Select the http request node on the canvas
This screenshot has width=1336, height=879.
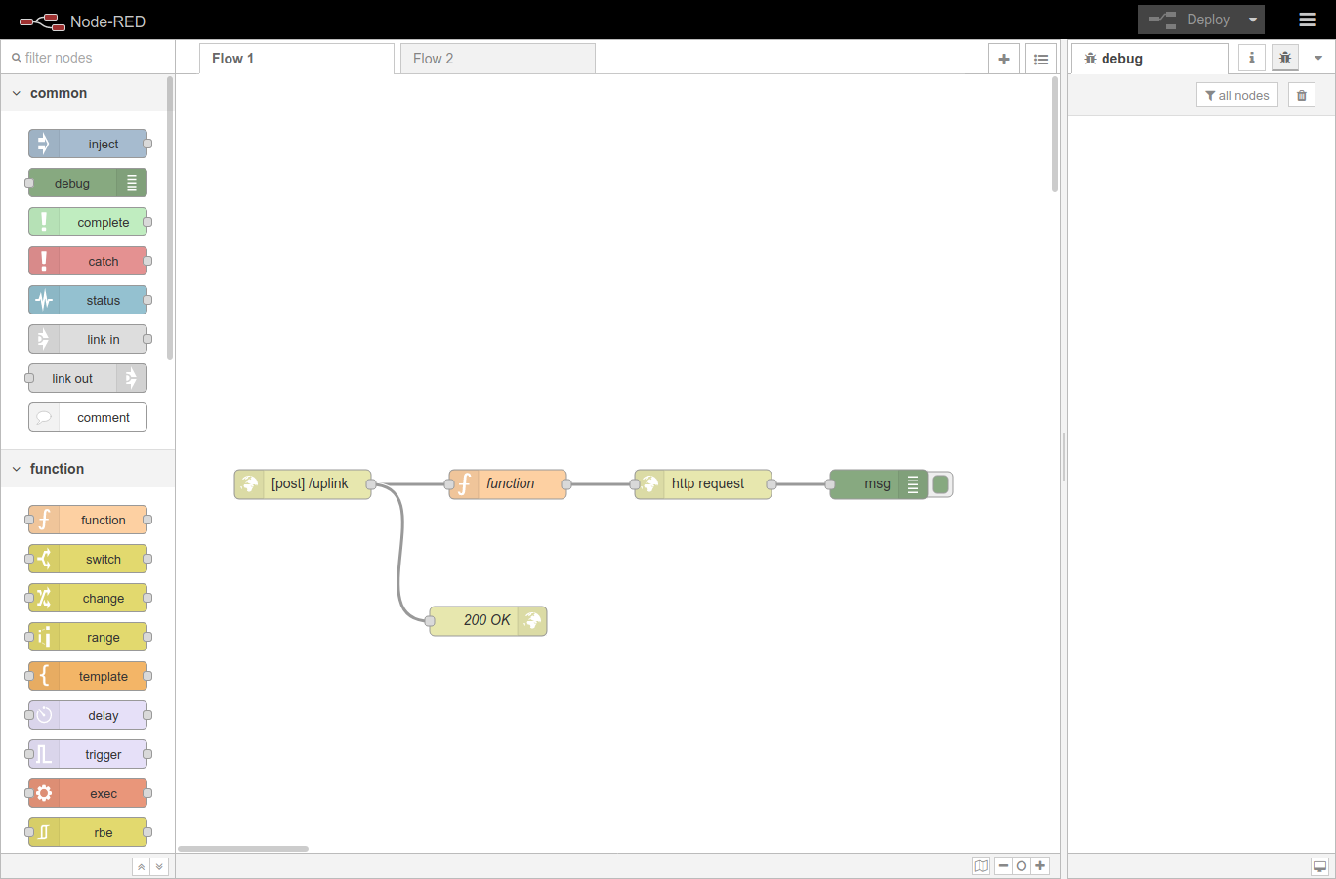pyautogui.click(x=702, y=483)
